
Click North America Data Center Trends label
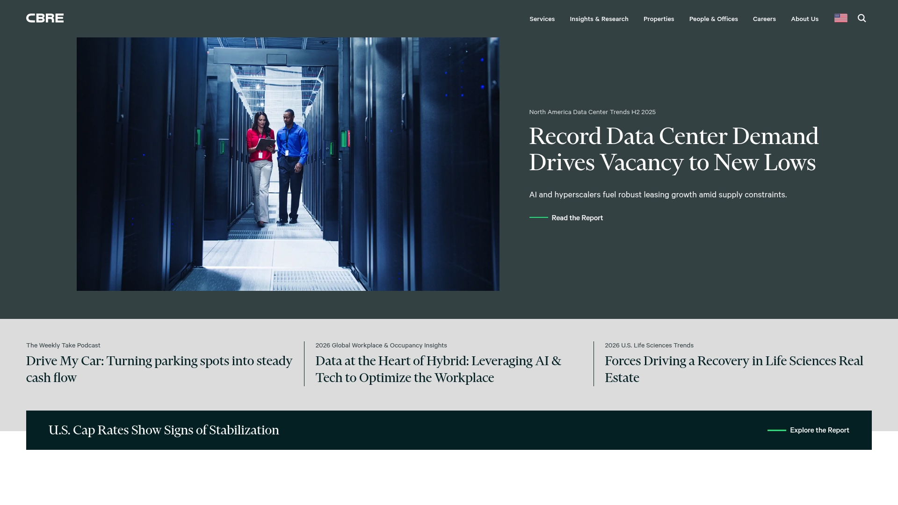pyautogui.click(x=592, y=112)
